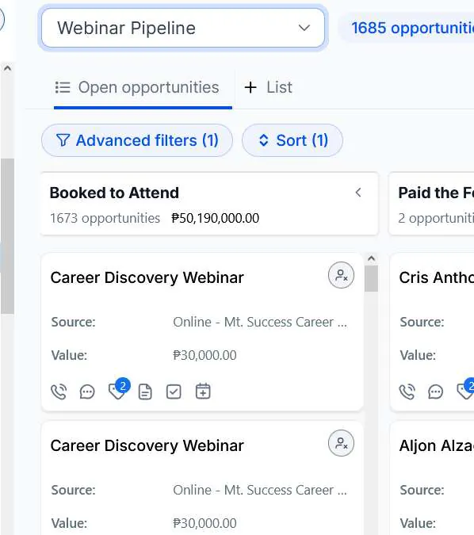The width and height of the screenshot is (474, 535).
Task: Click the funnel icon in Advanced filters
Action: (63, 140)
